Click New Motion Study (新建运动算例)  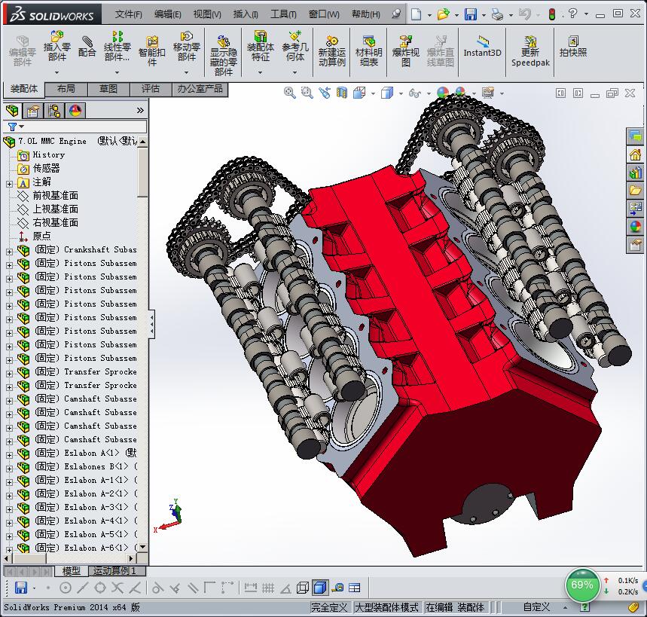(x=331, y=50)
